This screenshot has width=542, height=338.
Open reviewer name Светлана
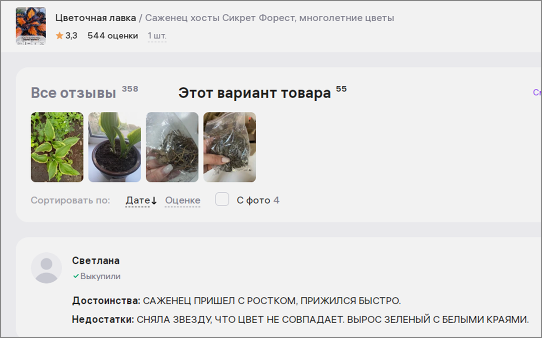click(96, 261)
